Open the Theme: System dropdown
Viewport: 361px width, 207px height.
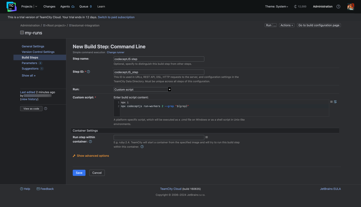point(276,6)
